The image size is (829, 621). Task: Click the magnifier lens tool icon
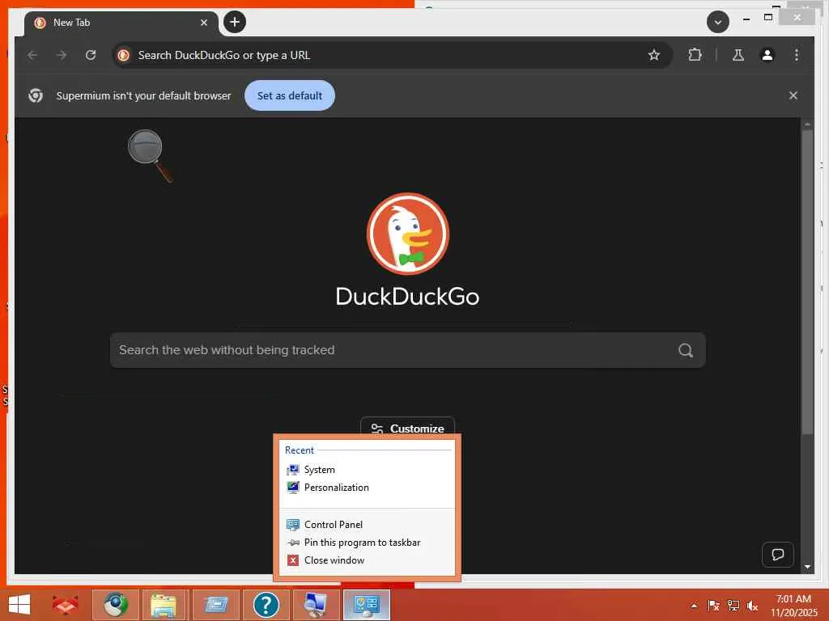click(x=150, y=156)
